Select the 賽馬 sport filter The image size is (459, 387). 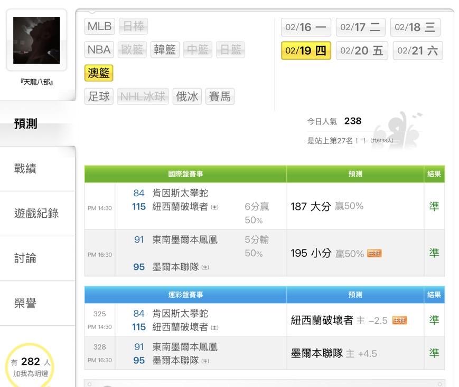coord(220,96)
